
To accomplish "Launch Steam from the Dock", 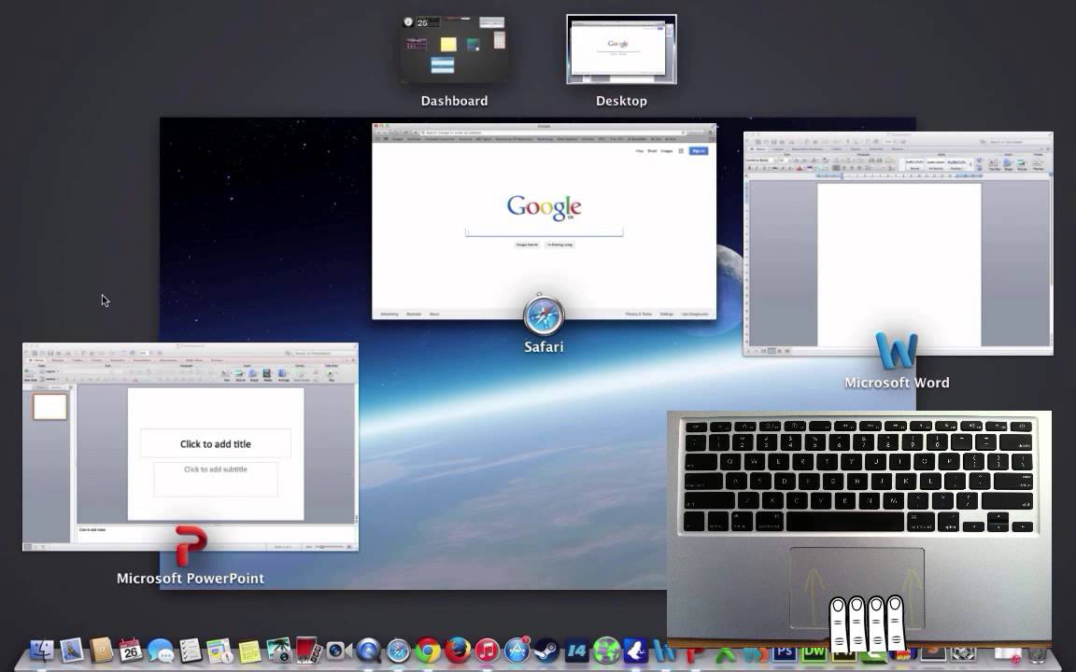I will pos(546,650).
